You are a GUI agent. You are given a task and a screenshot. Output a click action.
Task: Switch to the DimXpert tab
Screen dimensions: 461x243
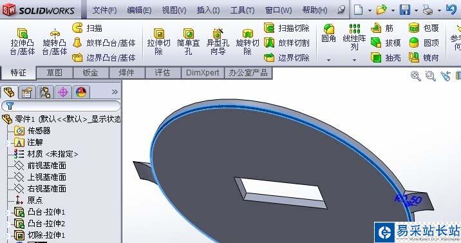click(203, 73)
